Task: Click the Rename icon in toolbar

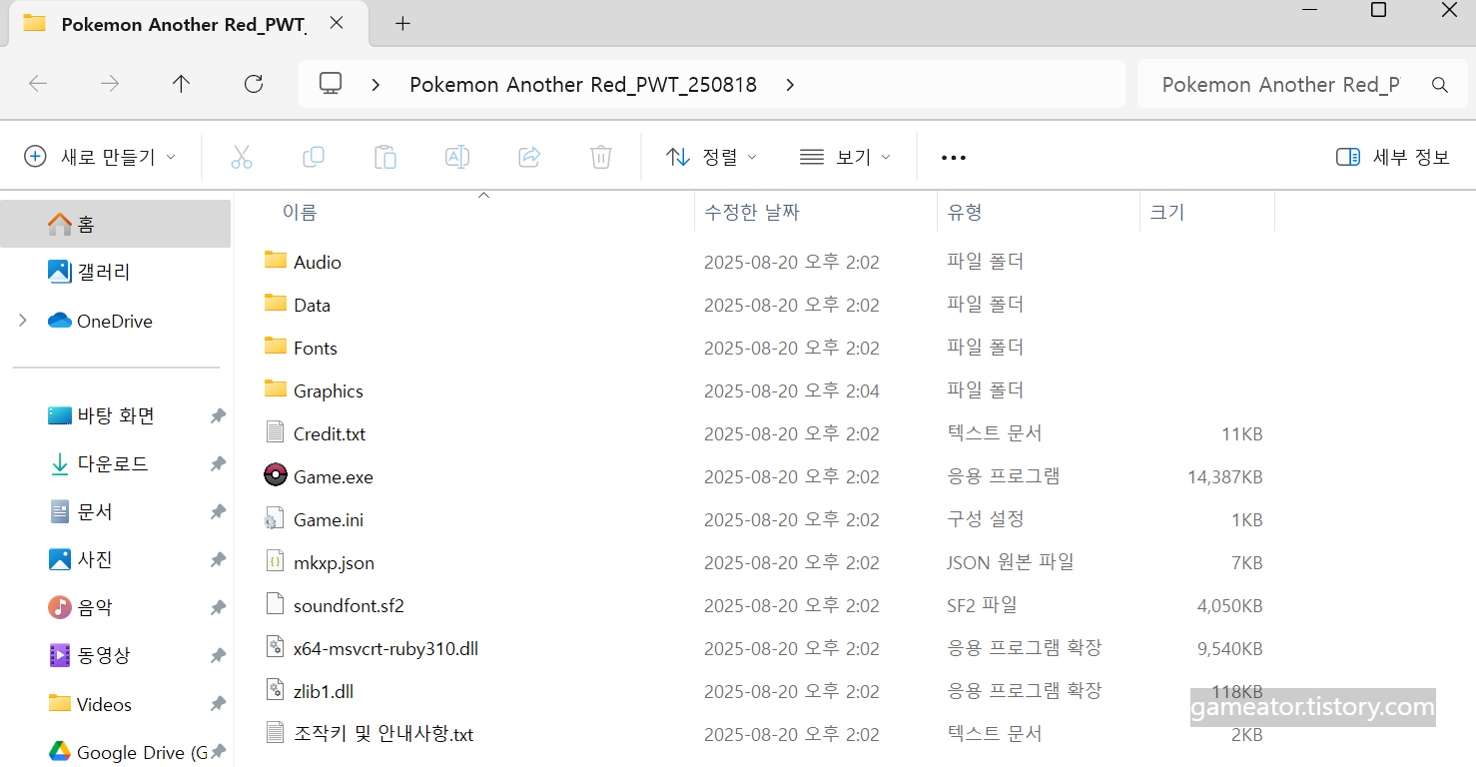Action: coord(457,157)
